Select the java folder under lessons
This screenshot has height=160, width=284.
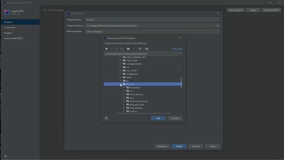132,98
